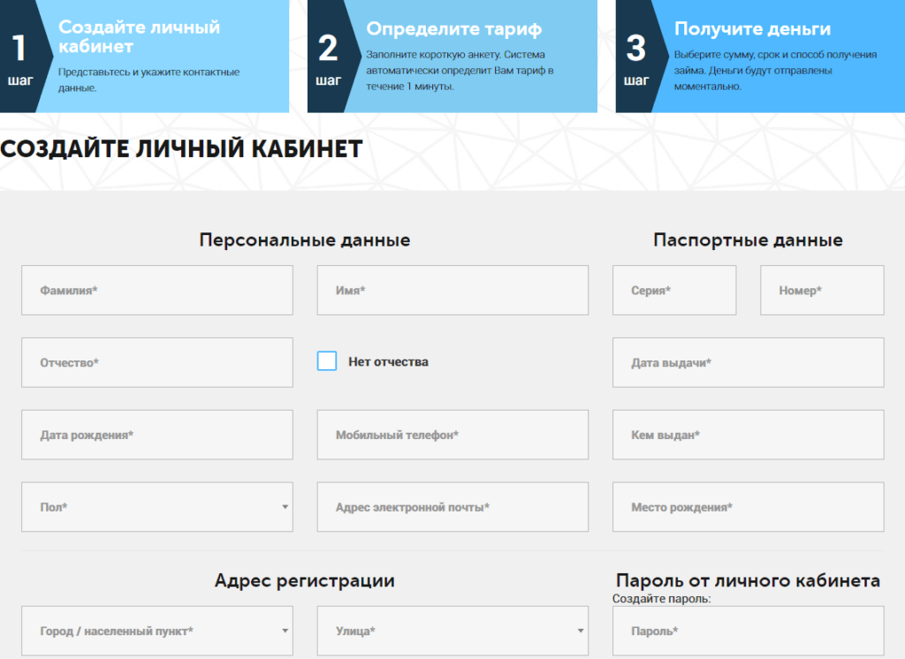Select step 1 'Создайте личный кабинет' tab
This screenshot has width=905, height=659.
click(168, 56)
